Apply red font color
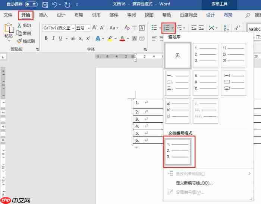 point(122,39)
